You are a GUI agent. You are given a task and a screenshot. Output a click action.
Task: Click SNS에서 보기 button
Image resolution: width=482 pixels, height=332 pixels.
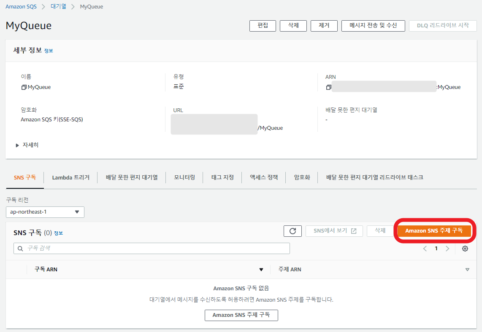tap(334, 231)
